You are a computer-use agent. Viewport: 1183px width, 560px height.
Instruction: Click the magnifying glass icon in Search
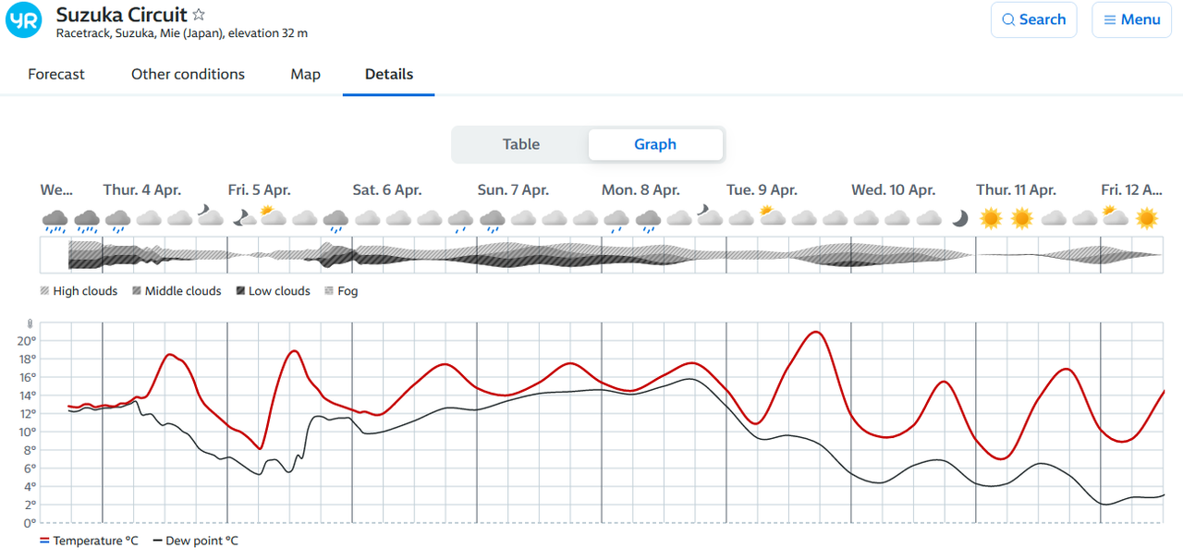click(x=1008, y=19)
